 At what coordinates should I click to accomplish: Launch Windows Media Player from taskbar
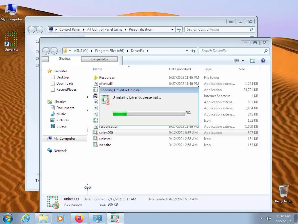click(x=61, y=218)
